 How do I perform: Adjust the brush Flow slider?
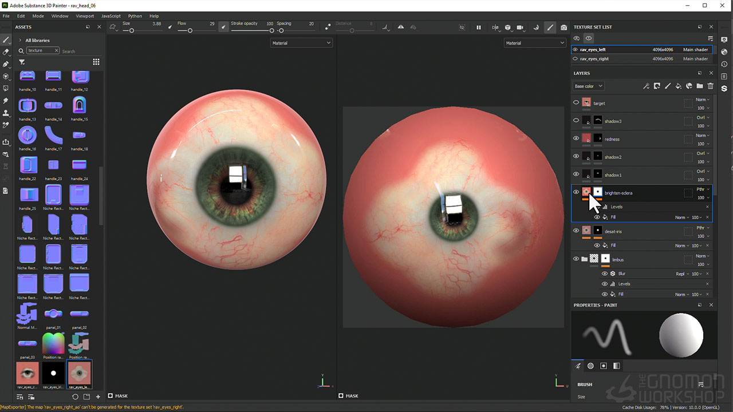tap(190, 30)
